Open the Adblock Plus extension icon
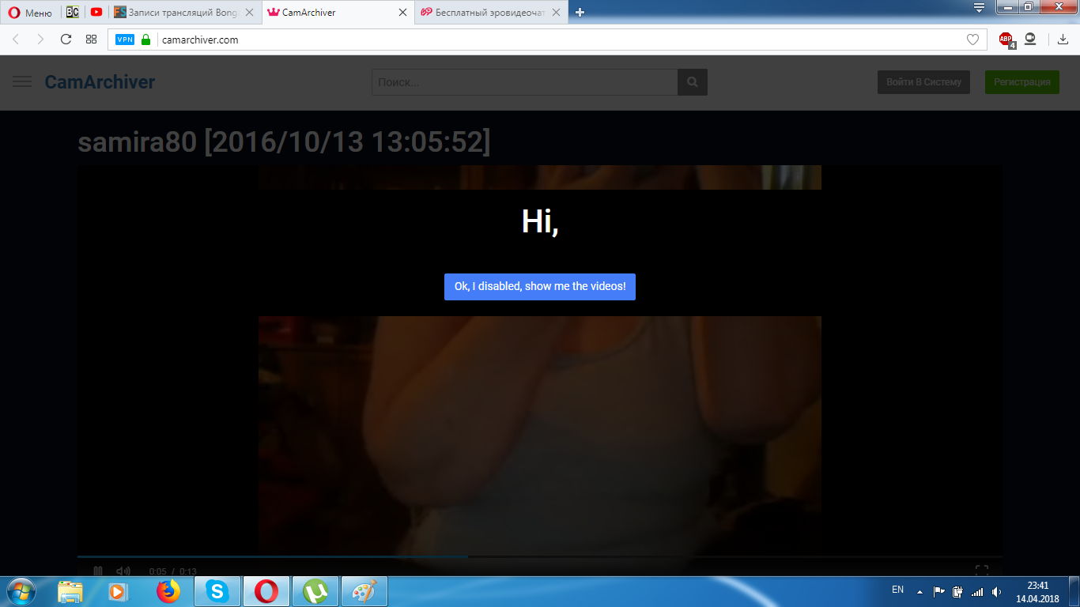This screenshot has width=1080, height=607. [1006, 40]
